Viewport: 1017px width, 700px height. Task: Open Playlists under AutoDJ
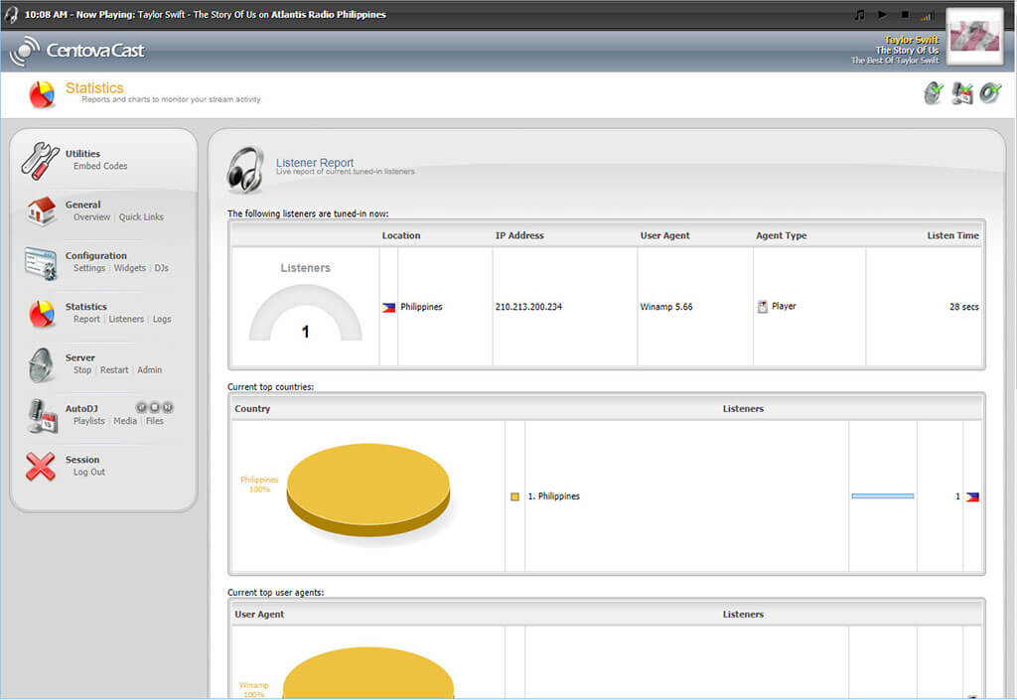point(88,421)
